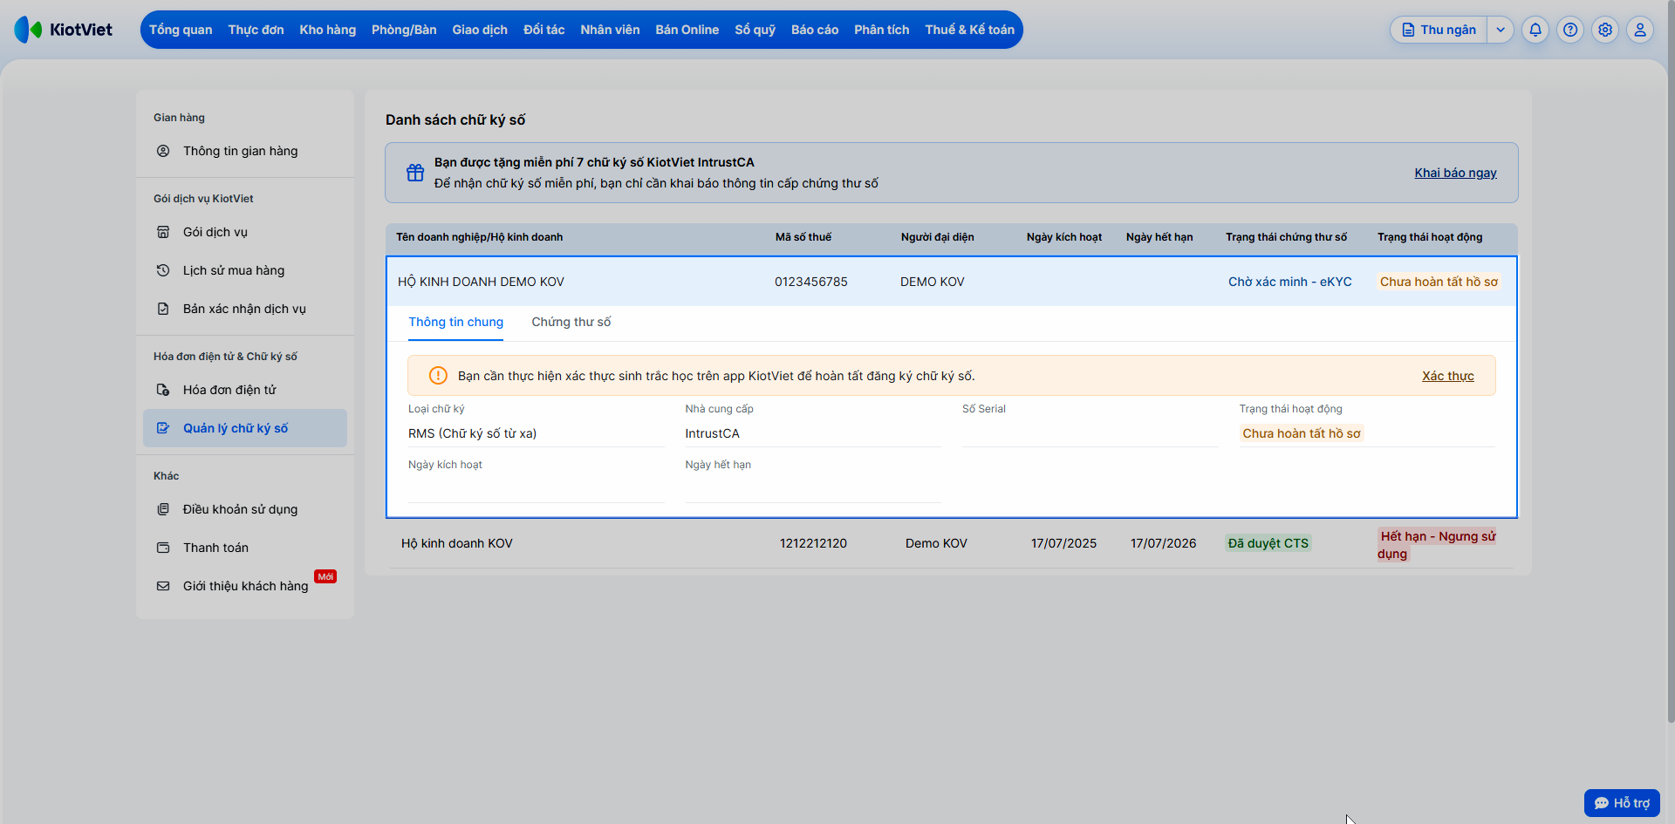
Task: Click the Hết hạn - Ngưng sử dụng badge
Action: pos(1437,545)
